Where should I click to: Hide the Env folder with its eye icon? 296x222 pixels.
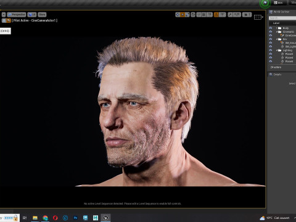(271, 39)
